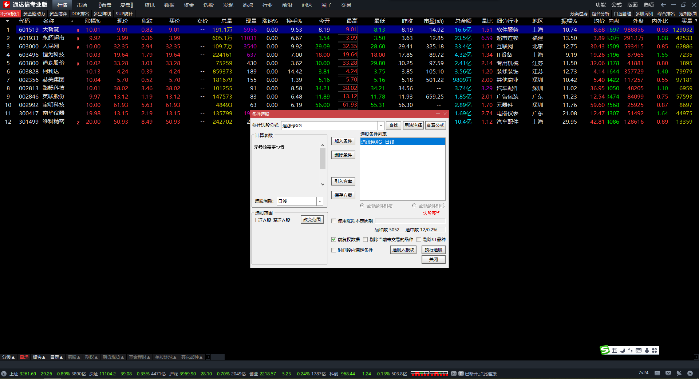Open soft keyboard icon on IME bar
The image size is (699, 379).
point(639,350)
